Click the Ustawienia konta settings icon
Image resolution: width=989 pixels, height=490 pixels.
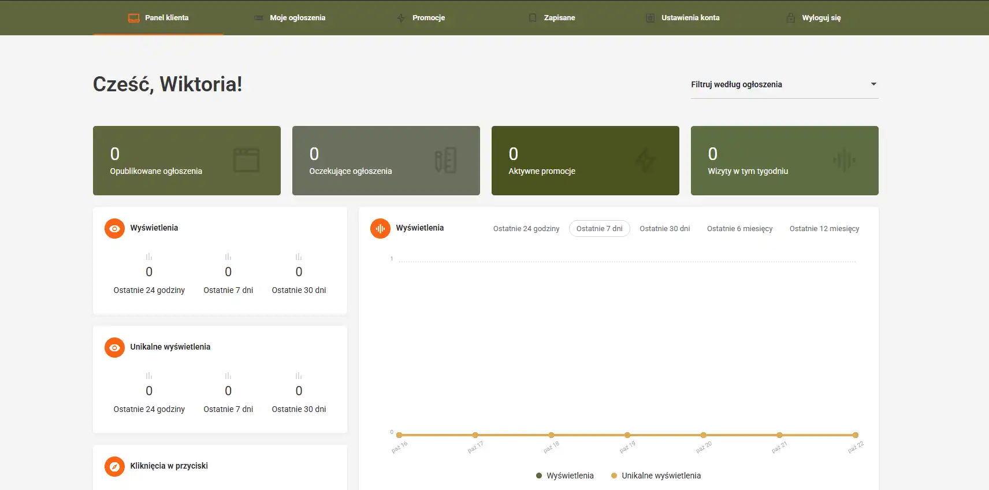pos(650,18)
